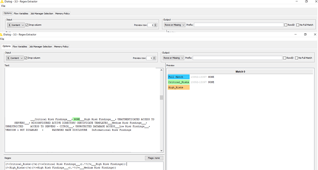Click Prefix input field in front dialog
The width and height of the screenshot is (318, 170).
pyautogui.click(x=237, y=58)
